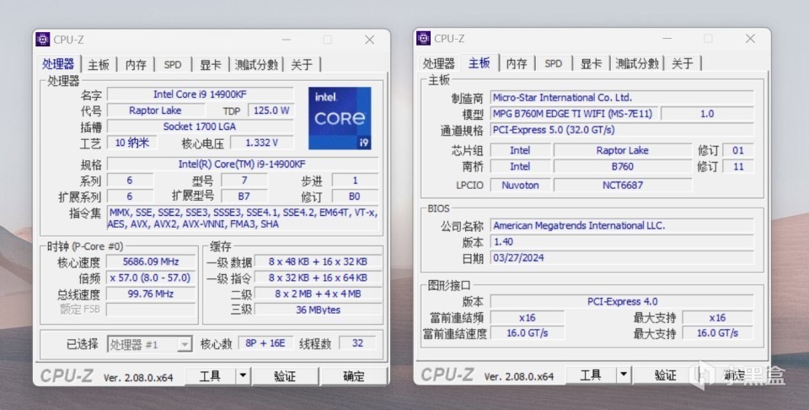809x410 pixels.
Task: Open 内存 tab in left CPU-Z window
Action: pos(136,65)
